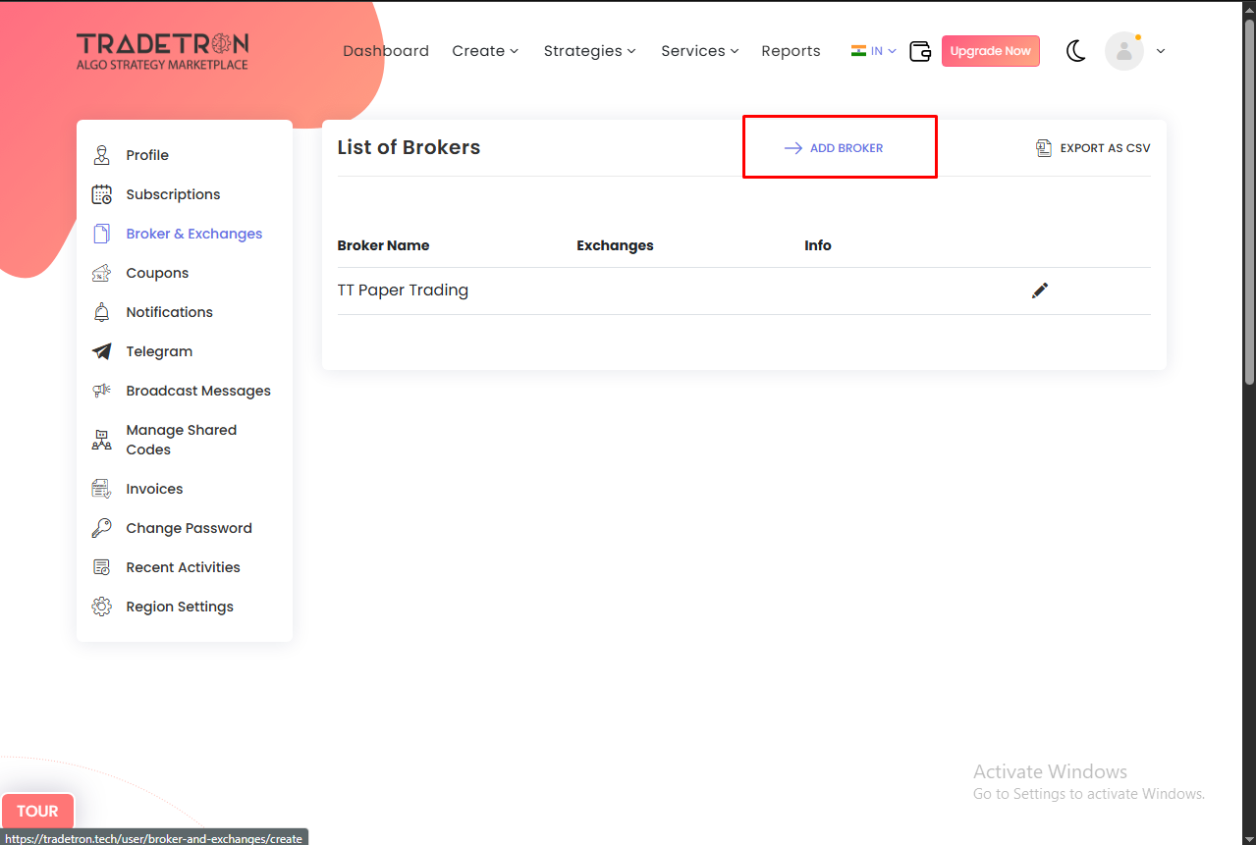Click the Export as CSV file icon
Viewport: 1256px width, 845px height.
pos(1044,148)
